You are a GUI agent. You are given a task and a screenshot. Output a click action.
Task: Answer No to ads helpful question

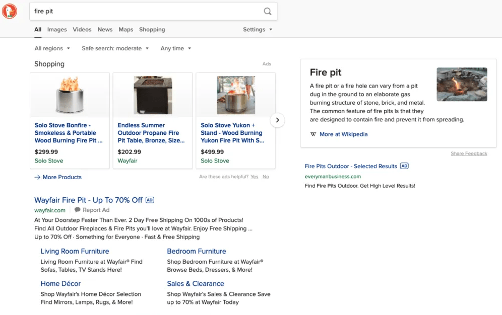coord(266,177)
